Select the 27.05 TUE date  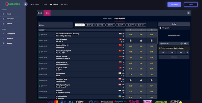point(90,25)
